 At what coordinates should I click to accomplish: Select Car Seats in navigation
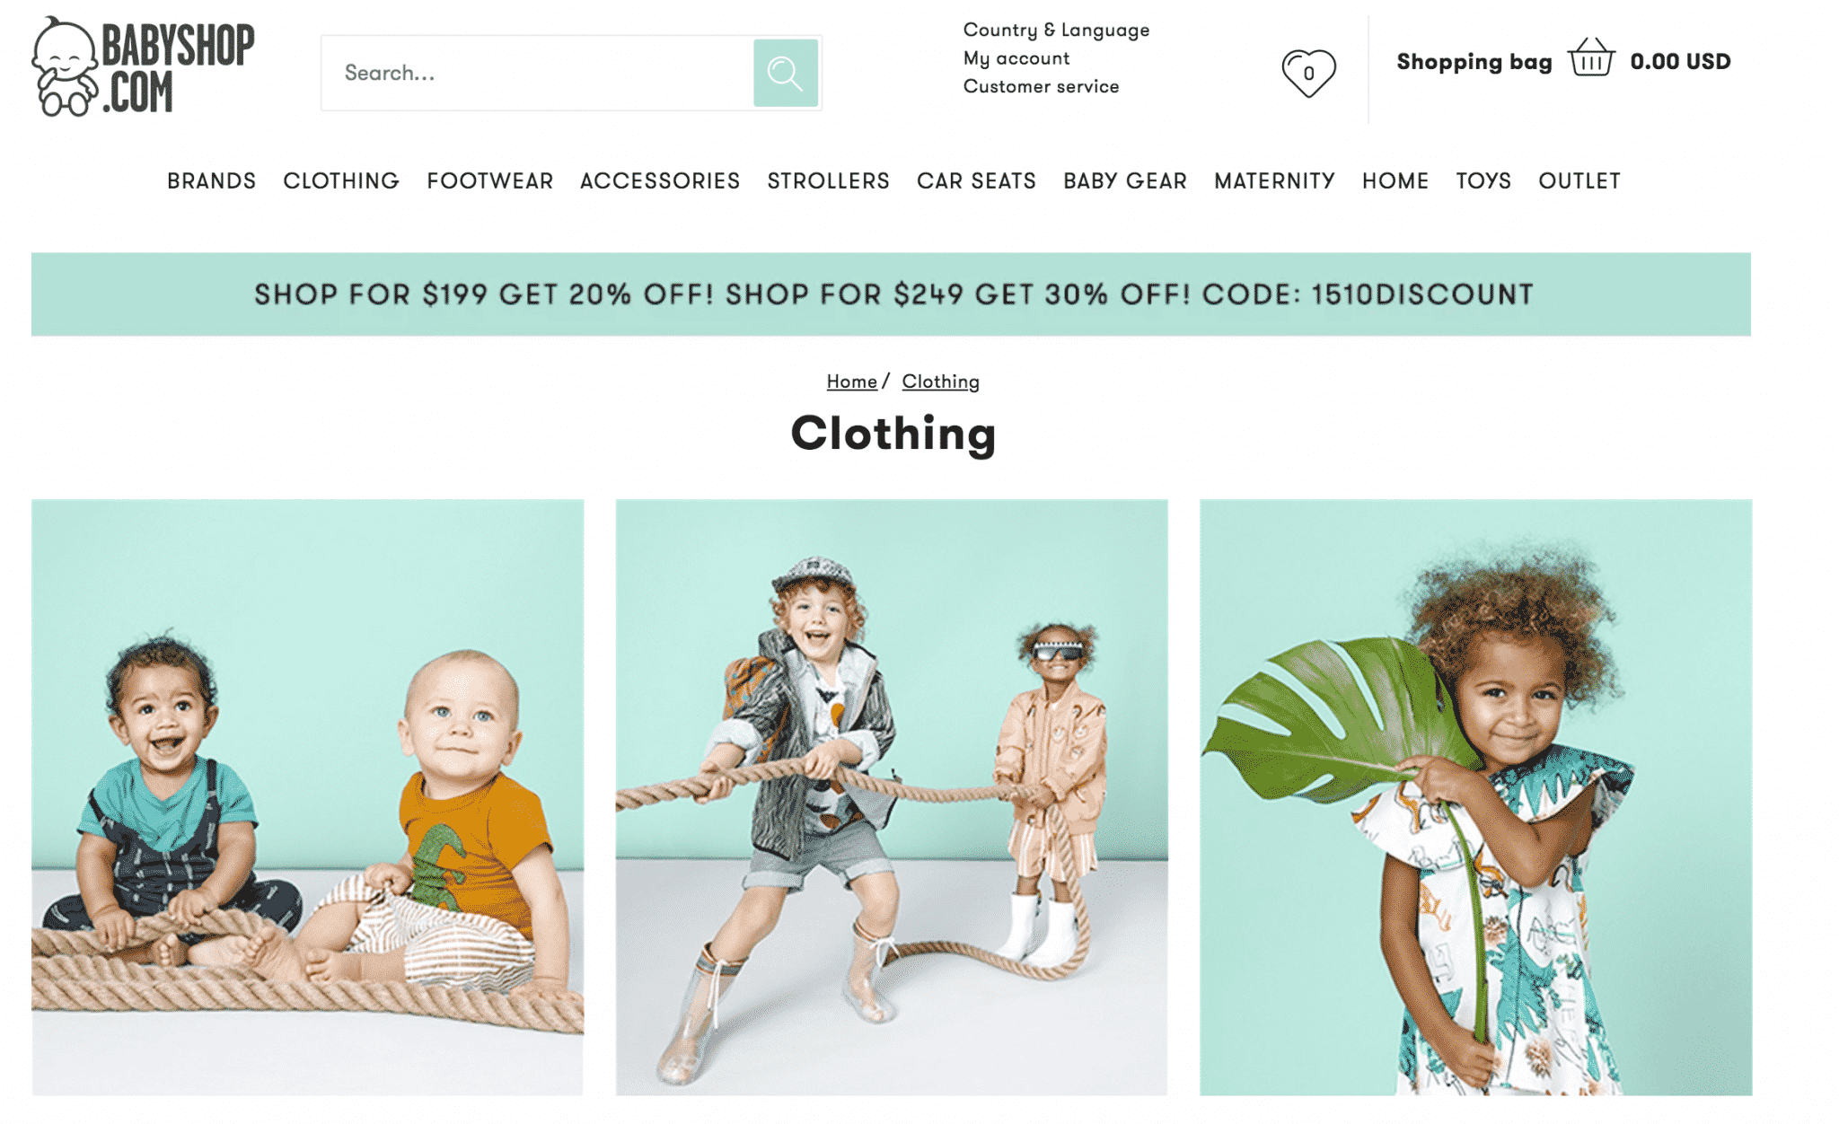pos(976,180)
